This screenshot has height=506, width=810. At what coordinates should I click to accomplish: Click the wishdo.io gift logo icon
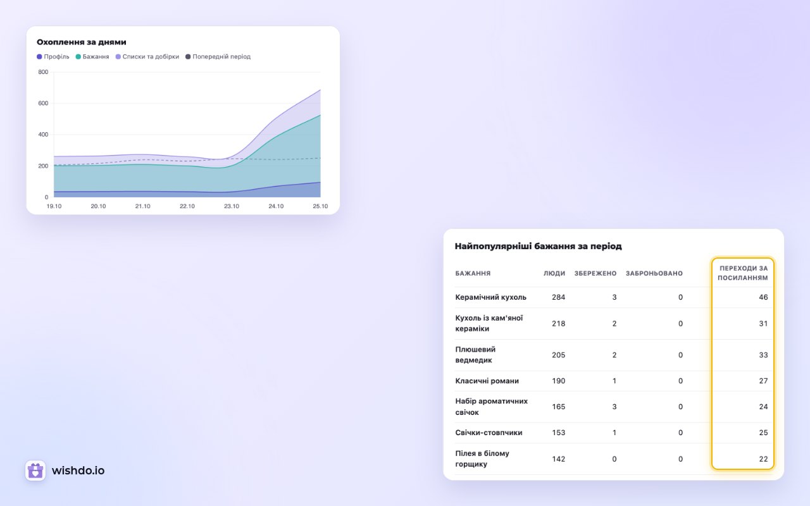coord(35,471)
